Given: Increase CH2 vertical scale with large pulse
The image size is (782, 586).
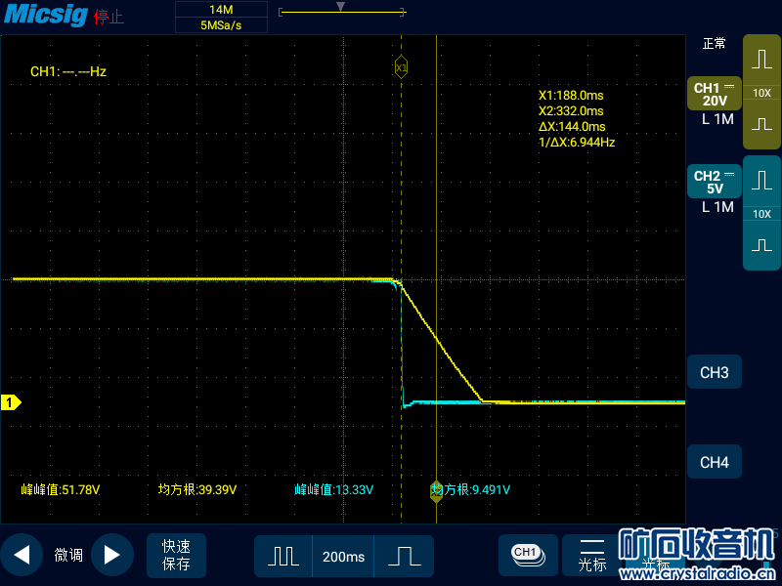Looking at the screenshot, I should 761,181.
